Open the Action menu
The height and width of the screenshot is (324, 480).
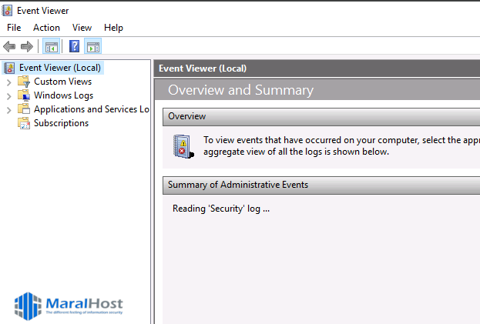pyautogui.click(x=46, y=28)
